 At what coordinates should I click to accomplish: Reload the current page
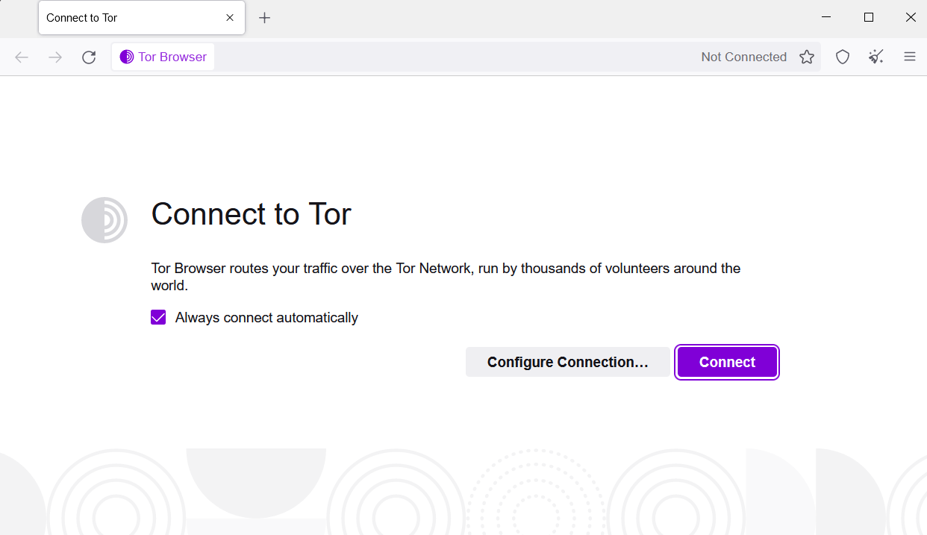(x=89, y=57)
